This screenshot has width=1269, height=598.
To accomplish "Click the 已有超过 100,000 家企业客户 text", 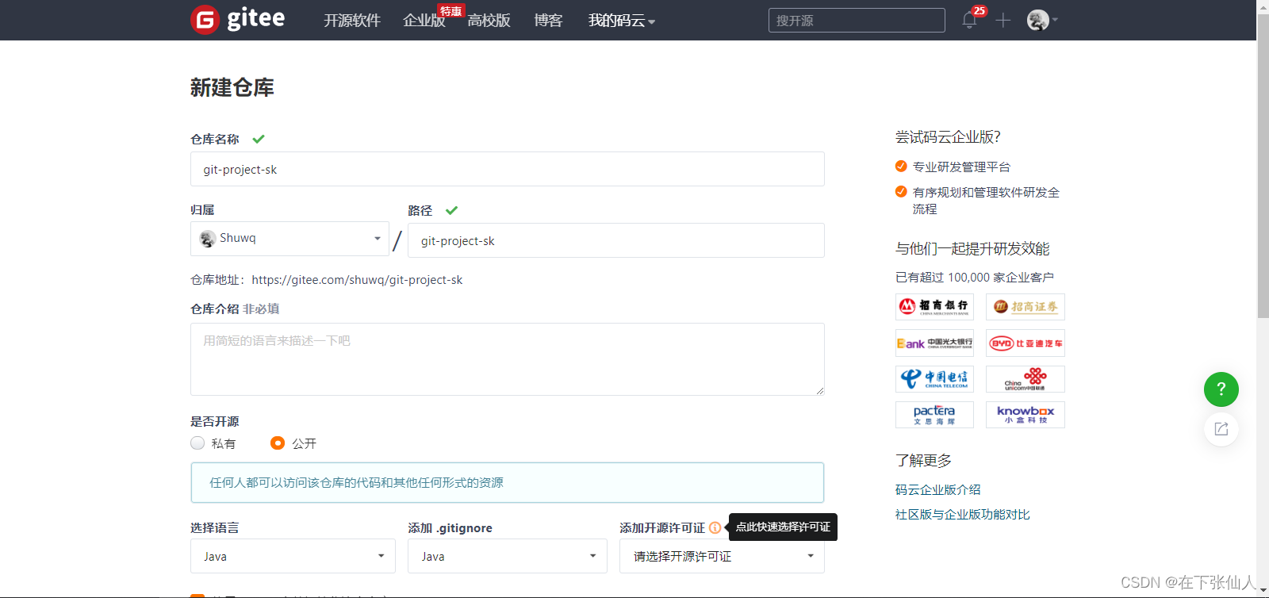I will [x=975, y=278].
